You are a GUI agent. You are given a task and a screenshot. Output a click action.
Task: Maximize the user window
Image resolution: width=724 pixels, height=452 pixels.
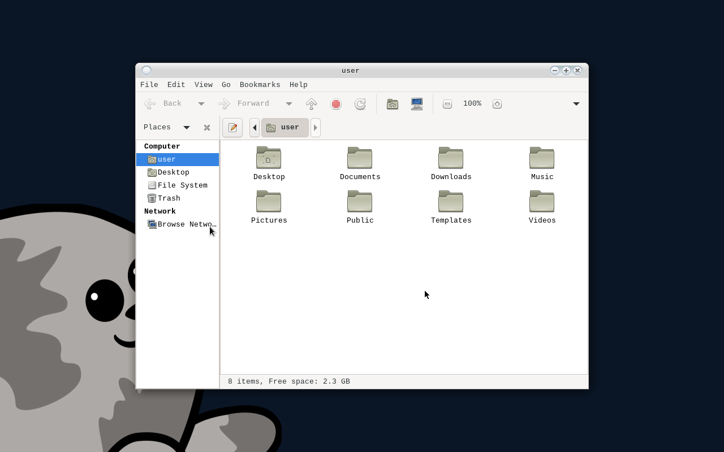pos(566,71)
